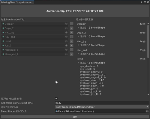
Task: Open object picker for Despair clip
Action: [66, 24]
